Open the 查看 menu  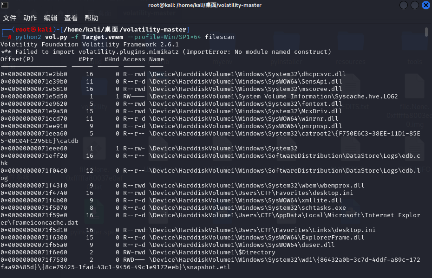(71, 18)
